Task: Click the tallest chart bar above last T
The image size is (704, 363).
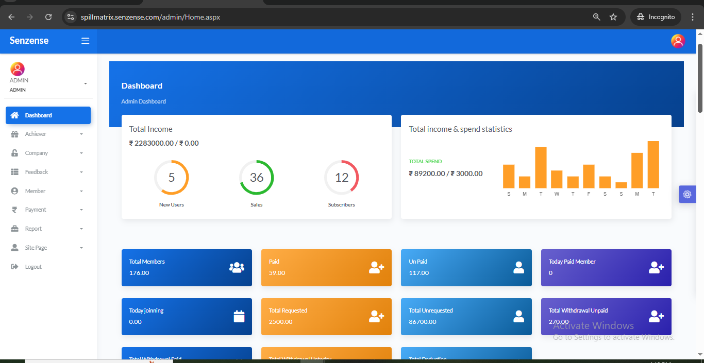Action: (653, 165)
